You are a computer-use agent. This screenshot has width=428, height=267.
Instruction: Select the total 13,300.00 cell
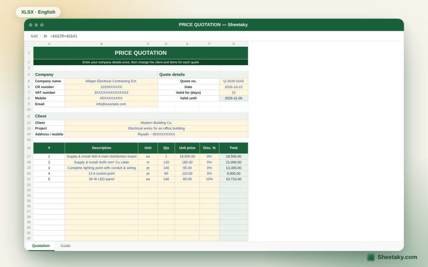point(233,168)
